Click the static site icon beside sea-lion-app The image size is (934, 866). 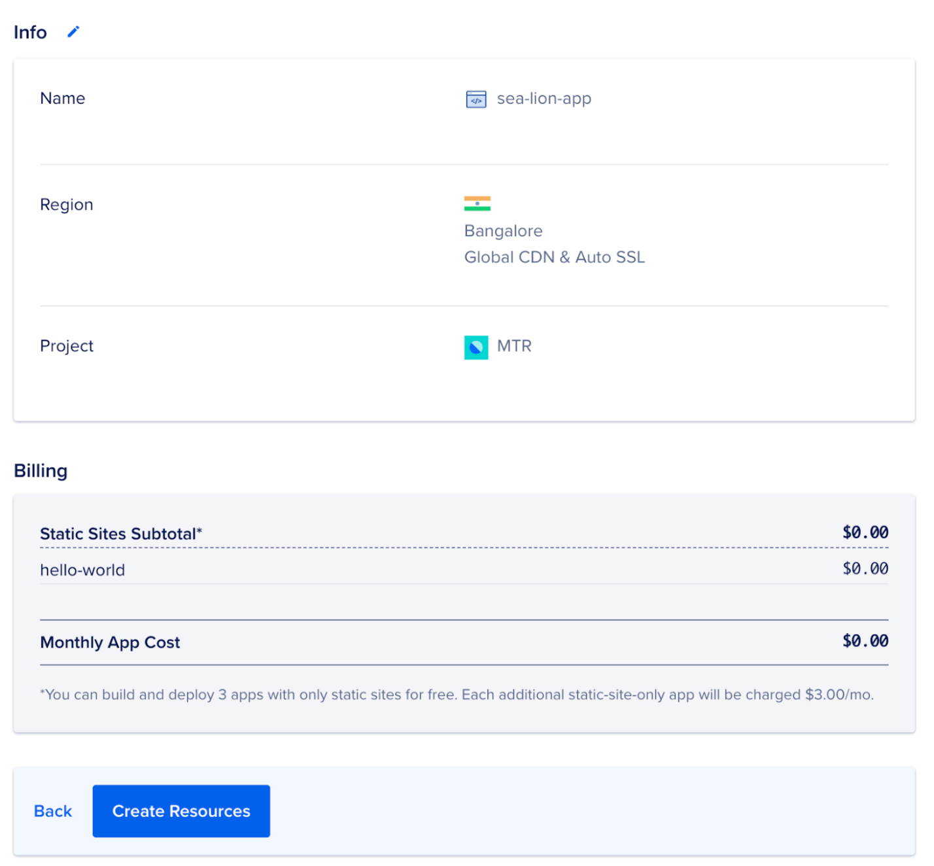pyautogui.click(x=476, y=99)
